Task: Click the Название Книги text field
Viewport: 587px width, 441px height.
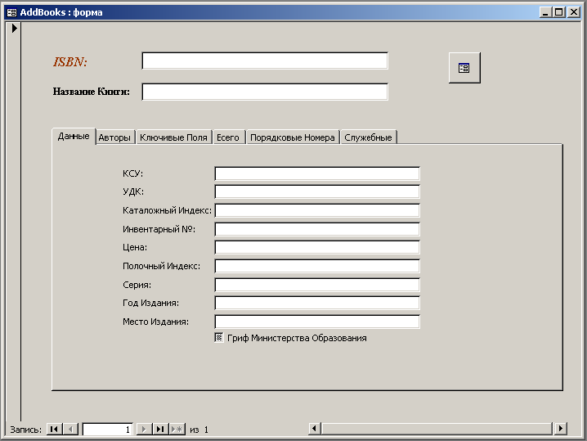Action: [x=264, y=92]
